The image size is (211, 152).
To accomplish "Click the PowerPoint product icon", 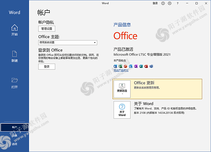I will [125, 66].
